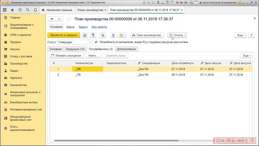Image resolution: width=259 pixels, height=146 pixels.
Task: Open the table Еще menu
Action: click(246, 56)
